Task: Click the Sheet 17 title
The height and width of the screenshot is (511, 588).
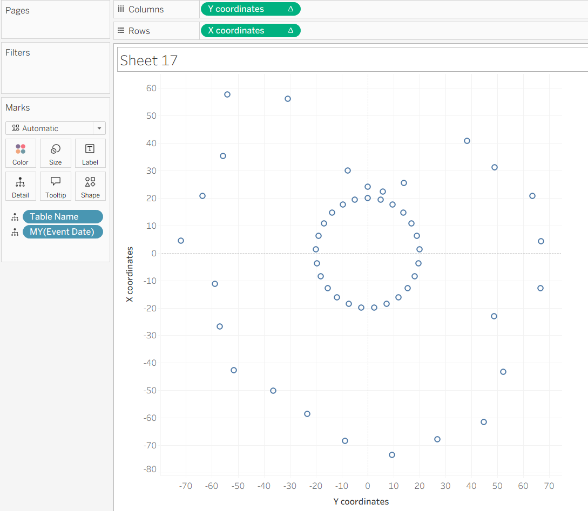Action: tap(149, 60)
